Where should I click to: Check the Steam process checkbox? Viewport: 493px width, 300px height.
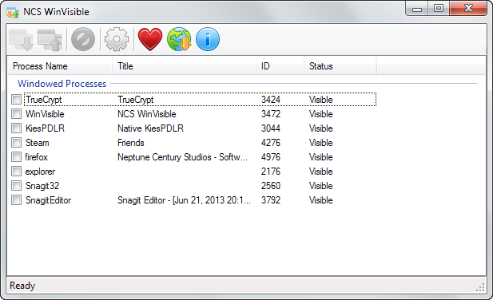pyautogui.click(x=16, y=143)
